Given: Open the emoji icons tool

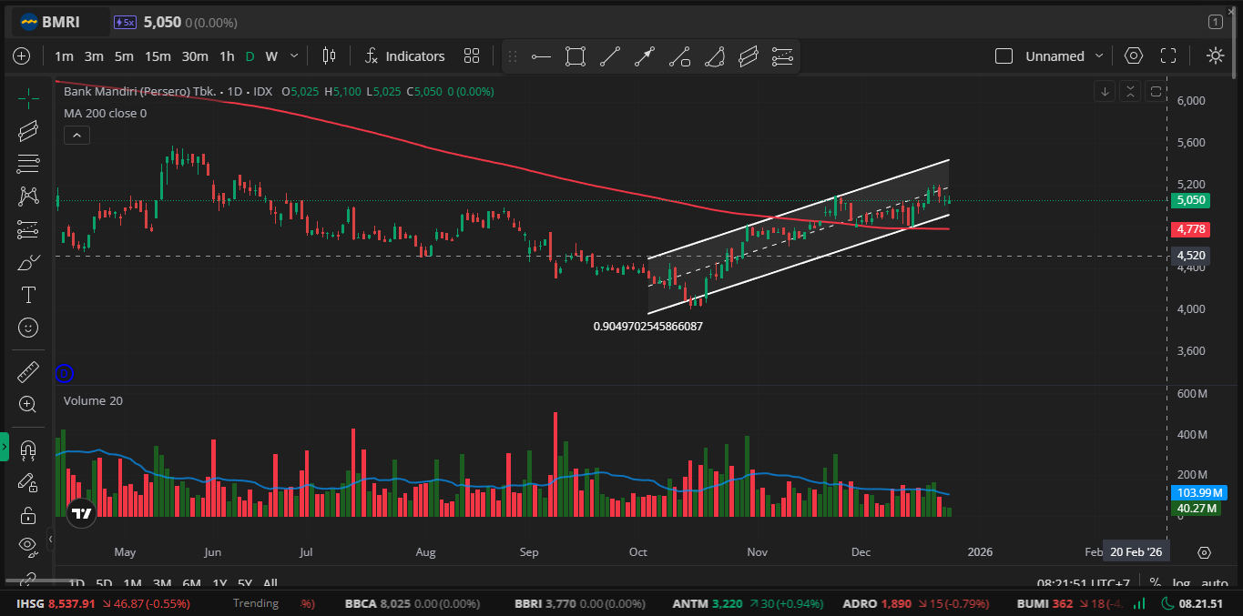Looking at the screenshot, I should pos(28,328).
